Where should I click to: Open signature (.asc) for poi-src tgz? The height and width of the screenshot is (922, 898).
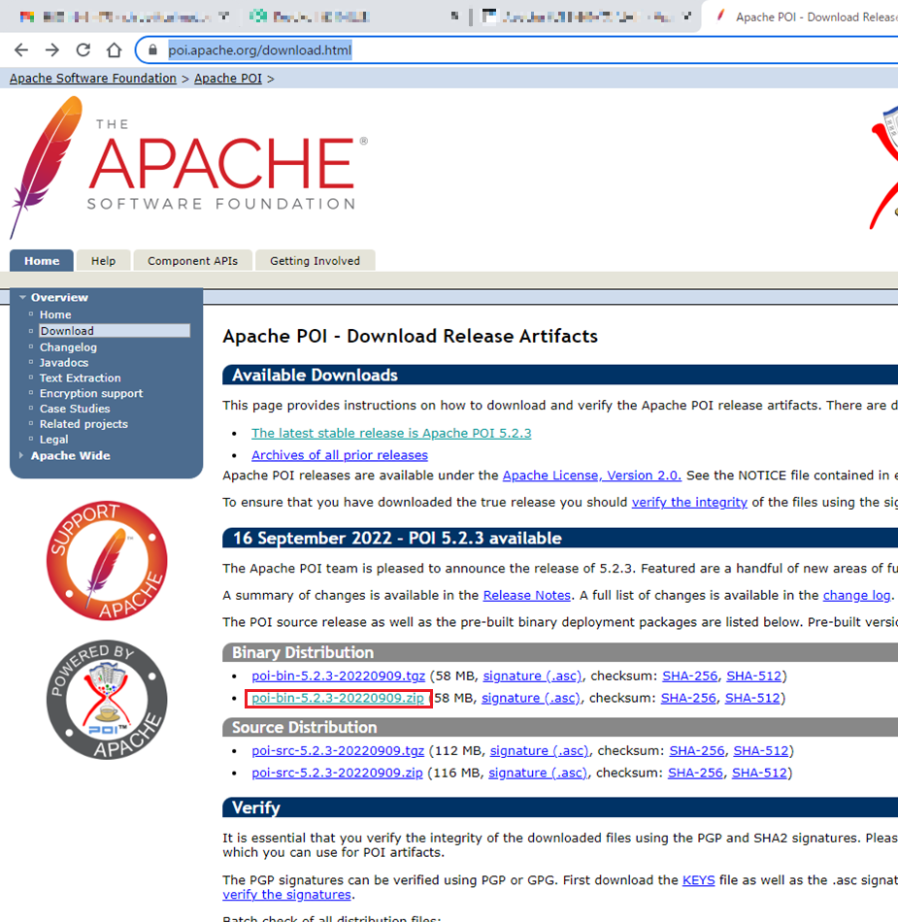point(539,751)
